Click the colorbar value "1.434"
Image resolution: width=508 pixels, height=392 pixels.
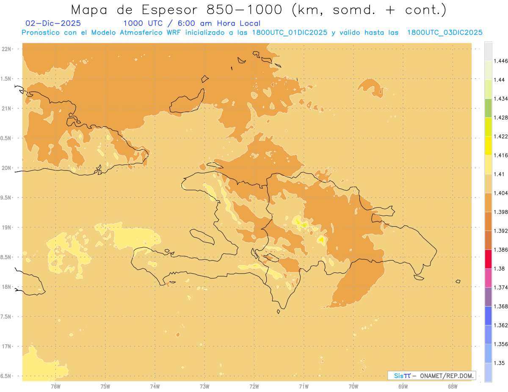(x=501, y=99)
